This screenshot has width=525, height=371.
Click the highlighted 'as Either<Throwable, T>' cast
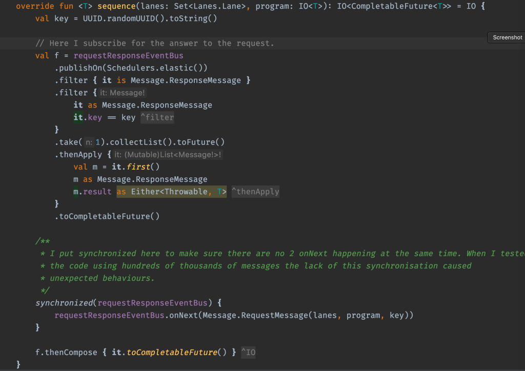(171, 192)
